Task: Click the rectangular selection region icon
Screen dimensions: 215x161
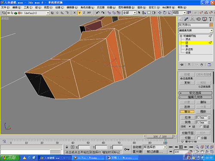Action: point(149,13)
